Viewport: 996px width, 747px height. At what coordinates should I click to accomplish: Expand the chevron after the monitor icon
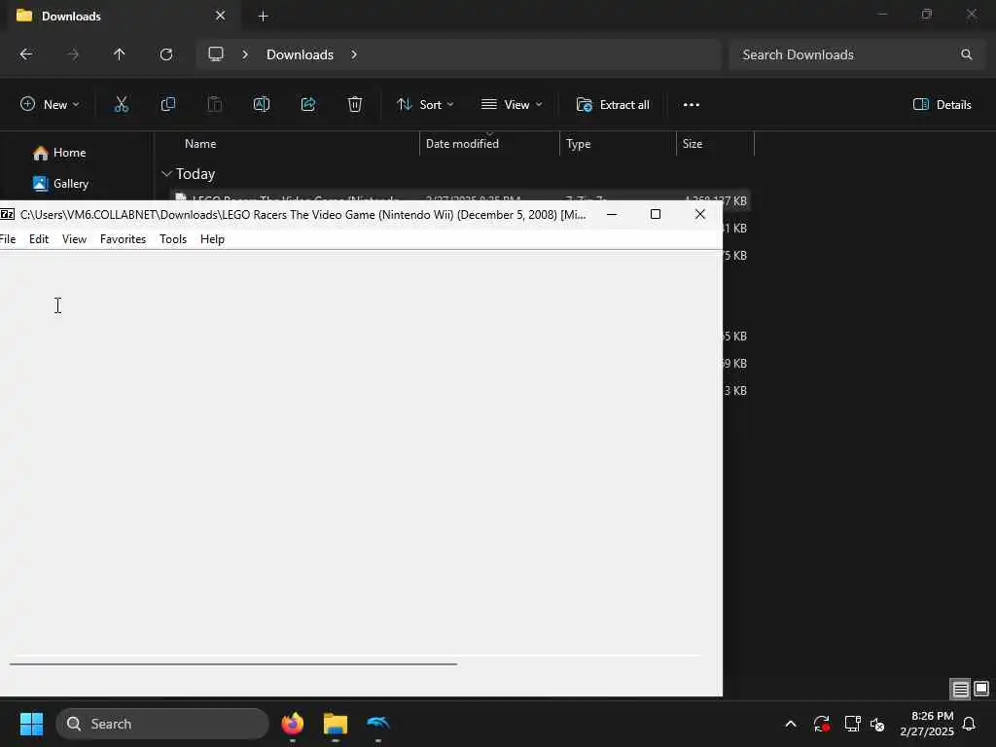[x=245, y=54]
